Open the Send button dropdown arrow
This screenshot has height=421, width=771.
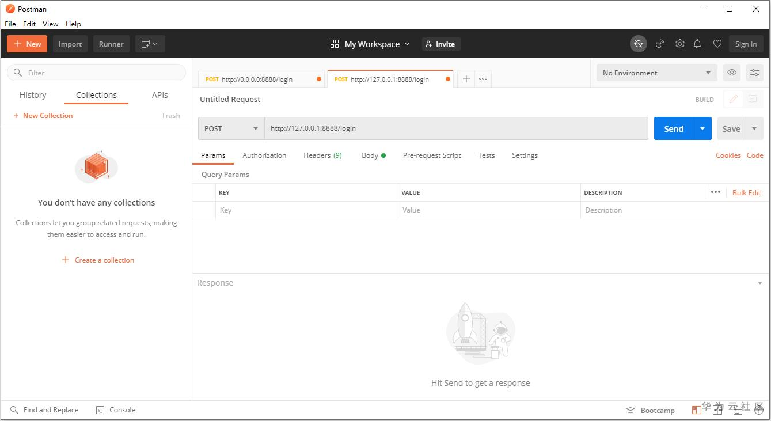(x=702, y=129)
